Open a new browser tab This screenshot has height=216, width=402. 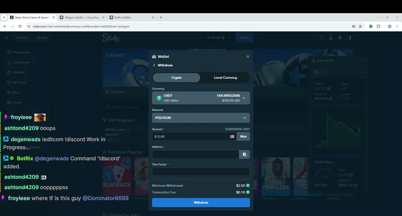pos(161,18)
